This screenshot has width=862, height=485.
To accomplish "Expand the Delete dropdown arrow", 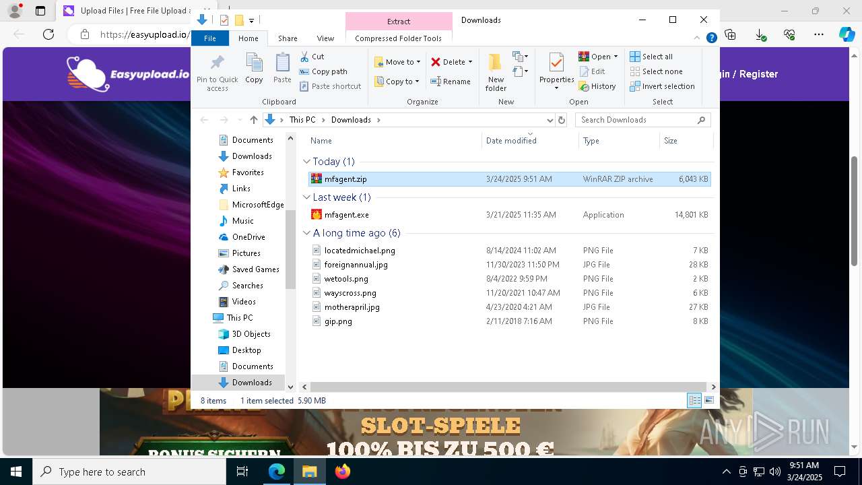I will (x=470, y=62).
